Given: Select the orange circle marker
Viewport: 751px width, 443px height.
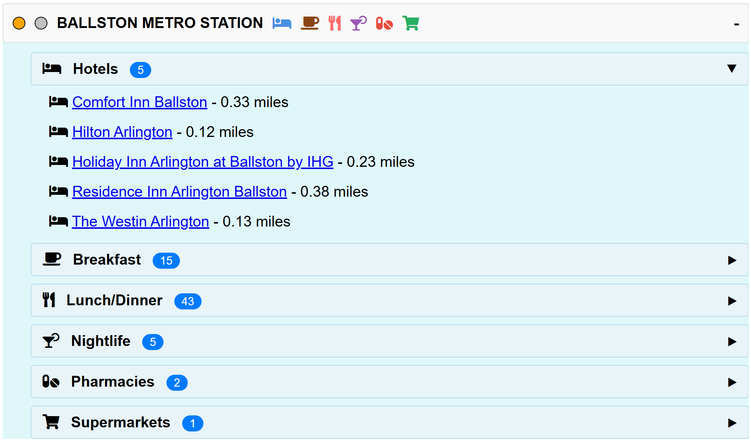Looking at the screenshot, I should [19, 23].
